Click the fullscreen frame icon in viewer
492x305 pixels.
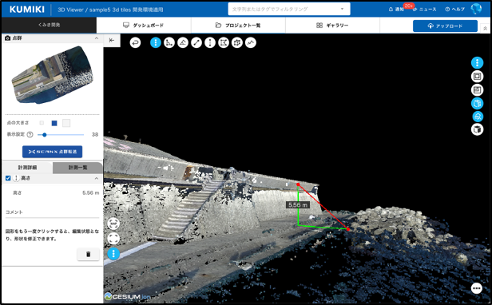pyautogui.click(x=113, y=239)
